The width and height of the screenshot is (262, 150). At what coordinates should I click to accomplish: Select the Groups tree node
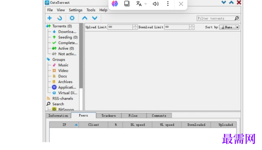pyautogui.click(x=58, y=59)
